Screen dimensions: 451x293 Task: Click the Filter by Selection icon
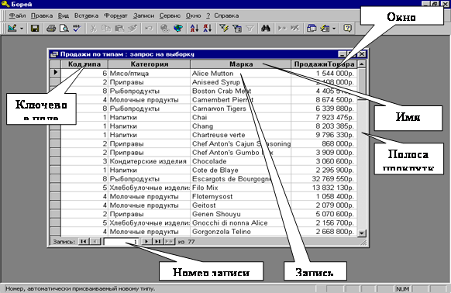224,28
